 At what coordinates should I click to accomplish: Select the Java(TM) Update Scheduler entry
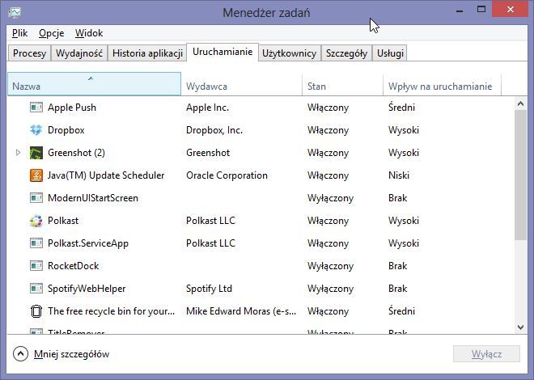[106, 175]
